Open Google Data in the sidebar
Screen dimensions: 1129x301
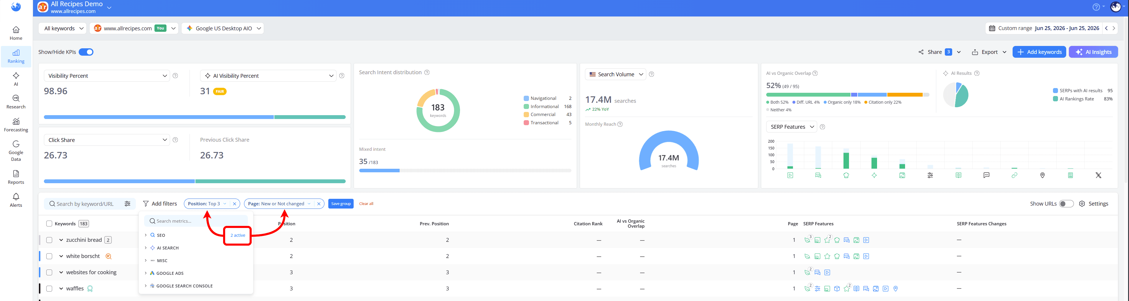click(x=16, y=151)
